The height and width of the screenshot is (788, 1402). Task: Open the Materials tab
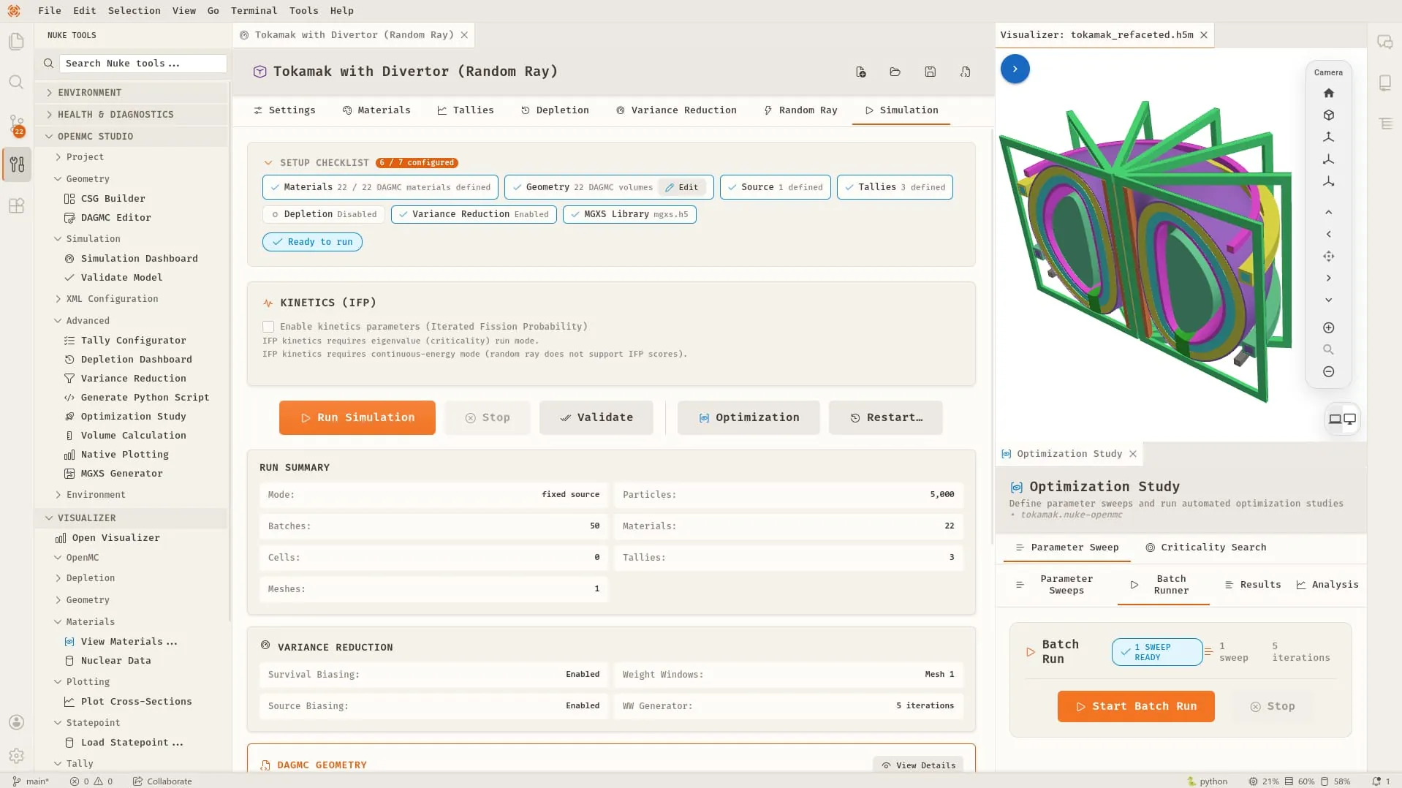click(376, 110)
